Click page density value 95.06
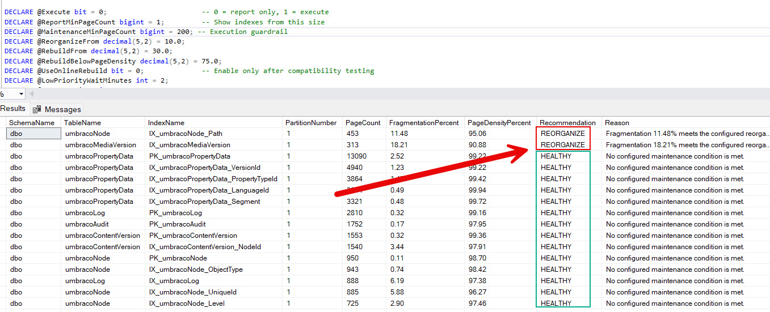The width and height of the screenshot is (770, 312). tap(477, 134)
